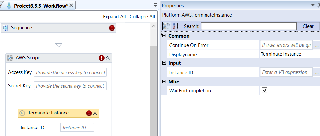
Task: Click the Platform.AWS.TerminateInstance label
Action: click(x=197, y=15)
